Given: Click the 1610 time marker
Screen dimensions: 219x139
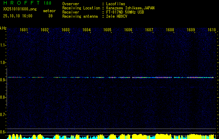Looking at the screenshot, I should coord(212,30).
